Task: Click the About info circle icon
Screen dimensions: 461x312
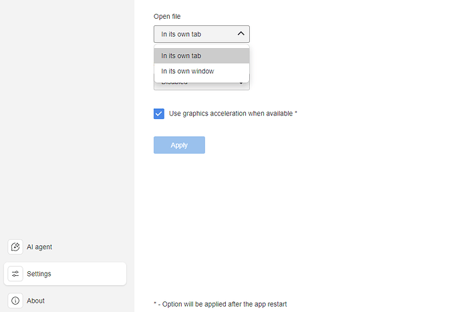Action: tap(15, 301)
